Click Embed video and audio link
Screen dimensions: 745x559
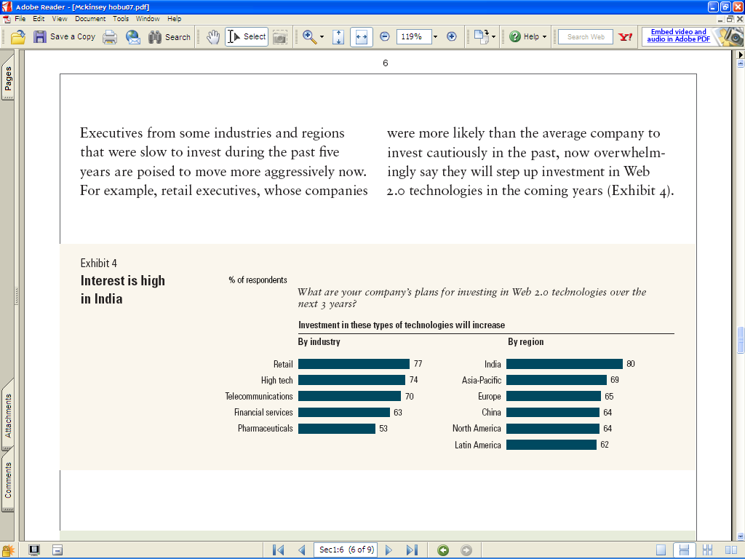(x=678, y=36)
